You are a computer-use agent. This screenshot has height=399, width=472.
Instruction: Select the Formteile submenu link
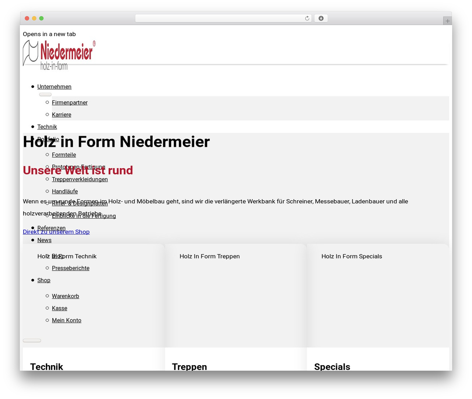64,155
